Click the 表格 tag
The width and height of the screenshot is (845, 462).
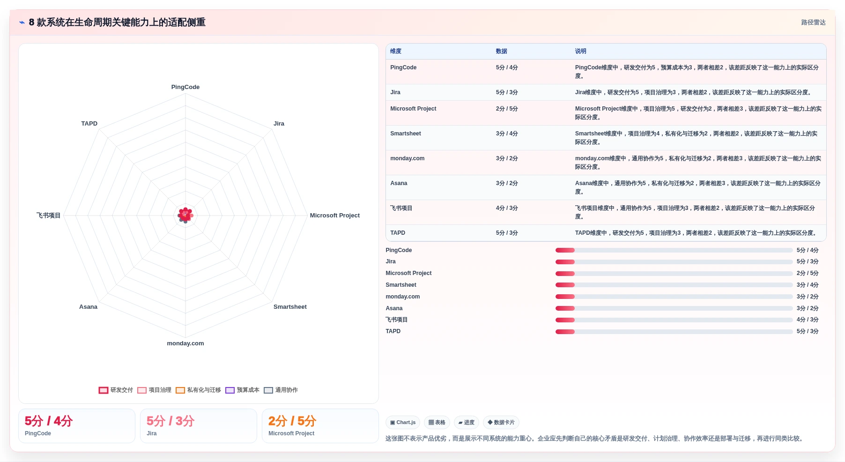[x=437, y=423]
